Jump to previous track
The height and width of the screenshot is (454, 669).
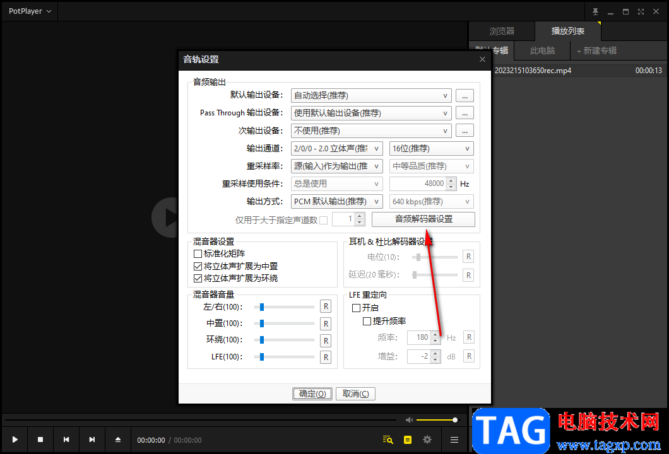point(66,439)
